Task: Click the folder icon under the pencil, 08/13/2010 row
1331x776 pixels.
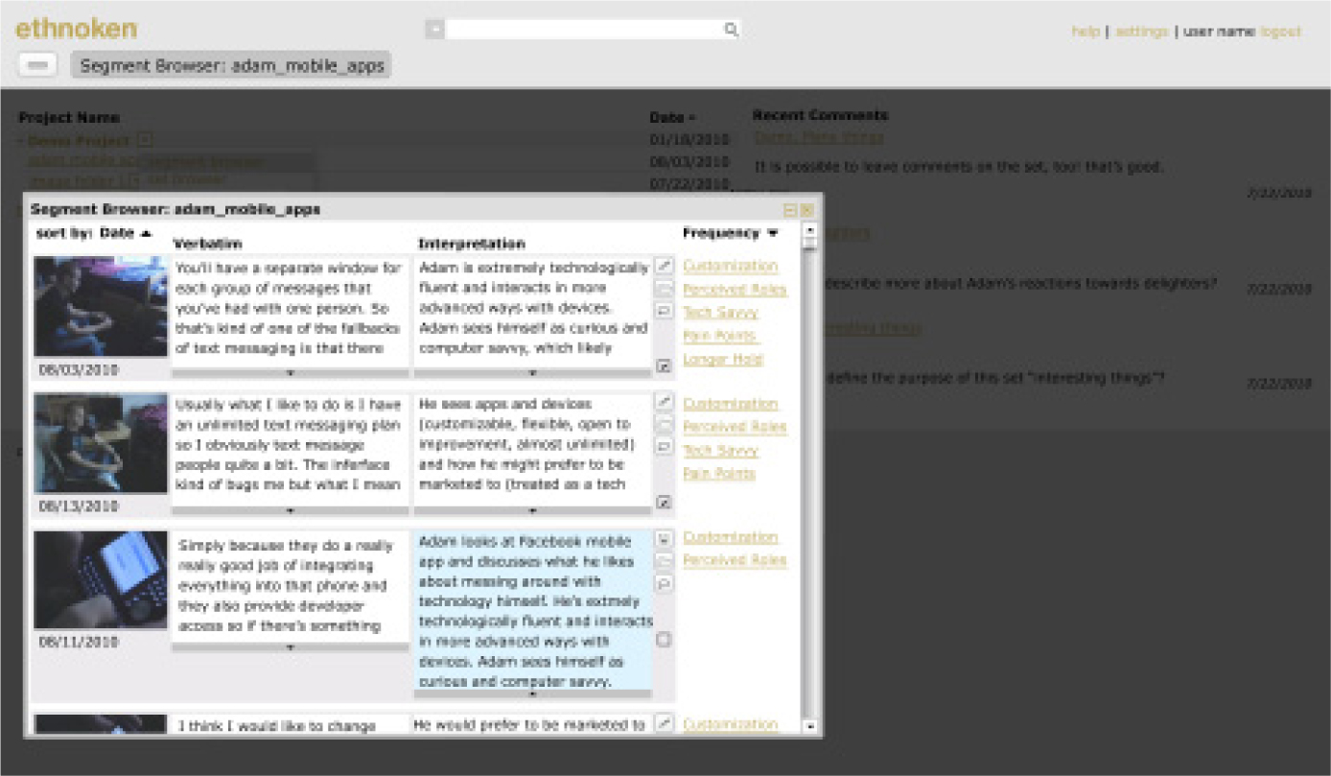Action: [x=664, y=424]
